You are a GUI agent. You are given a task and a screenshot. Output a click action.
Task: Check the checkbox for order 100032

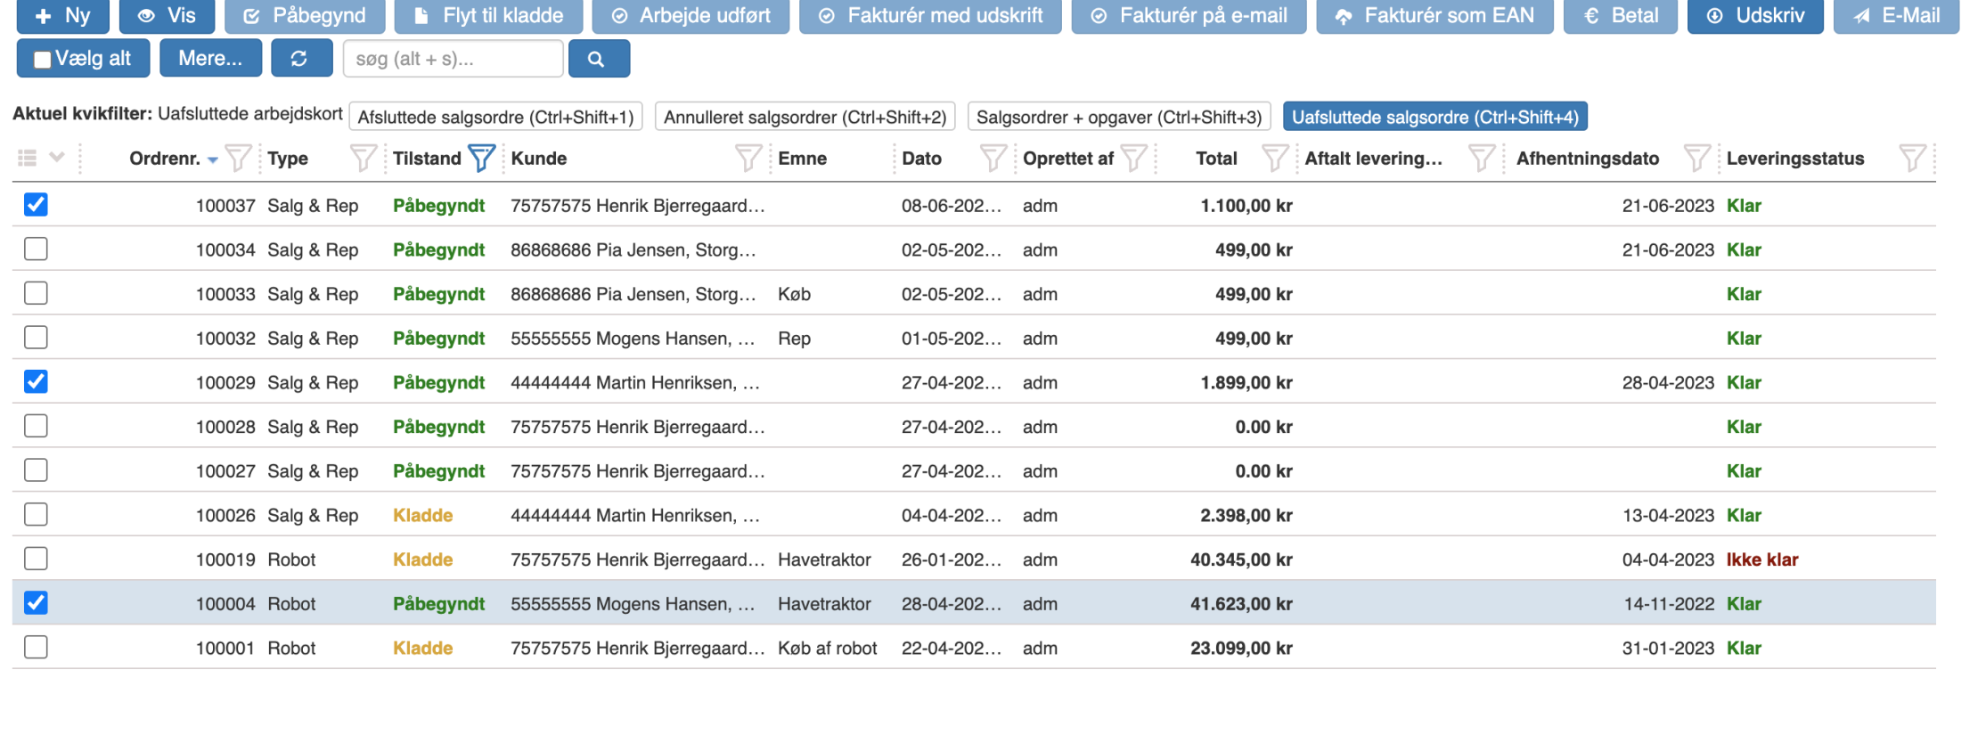36,338
